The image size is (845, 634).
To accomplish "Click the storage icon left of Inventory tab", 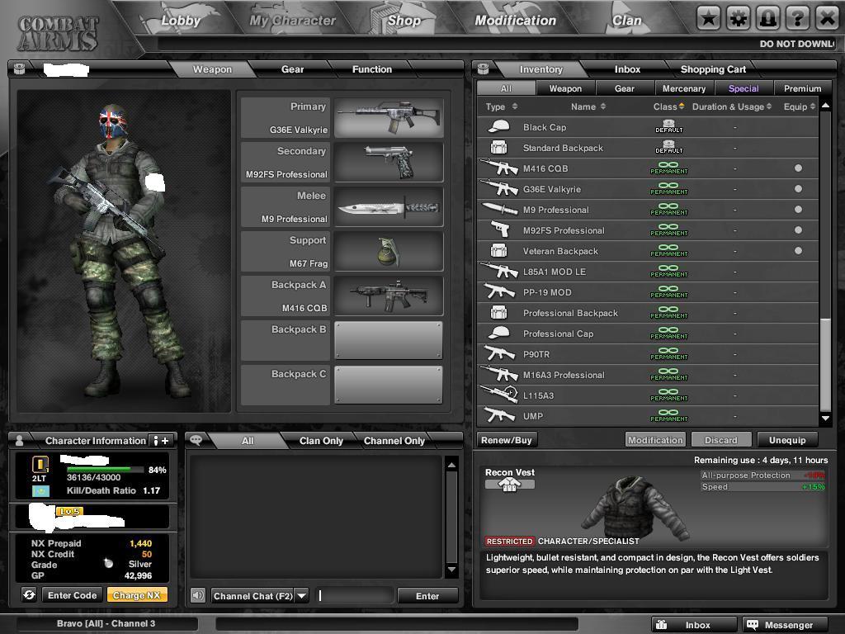I will tap(483, 69).
